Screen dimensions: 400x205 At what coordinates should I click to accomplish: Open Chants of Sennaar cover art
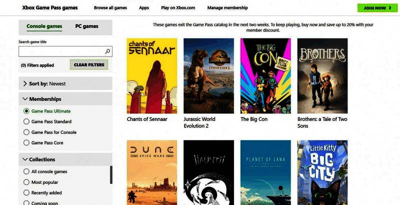click(151, 75)
